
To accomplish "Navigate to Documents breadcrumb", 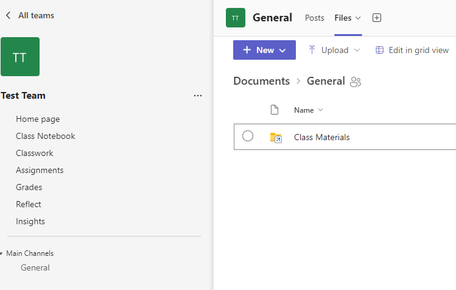I will click(261, 81).
